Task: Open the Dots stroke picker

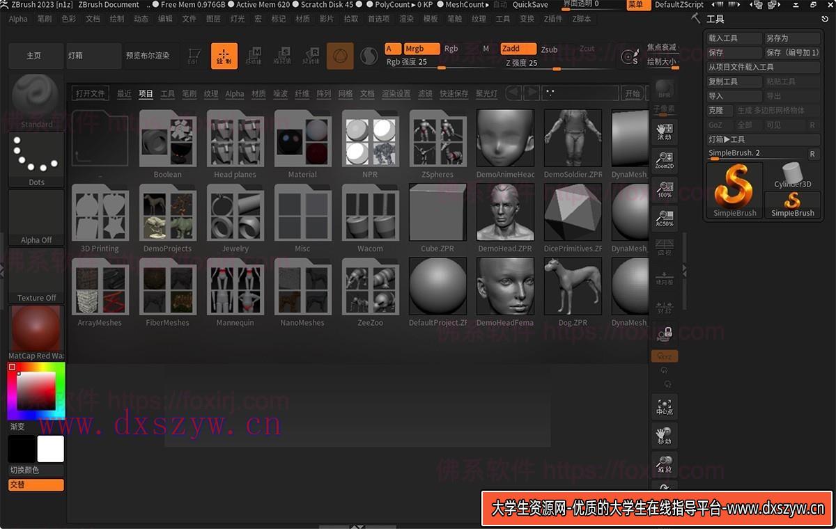Action: [x=36, y=159]
